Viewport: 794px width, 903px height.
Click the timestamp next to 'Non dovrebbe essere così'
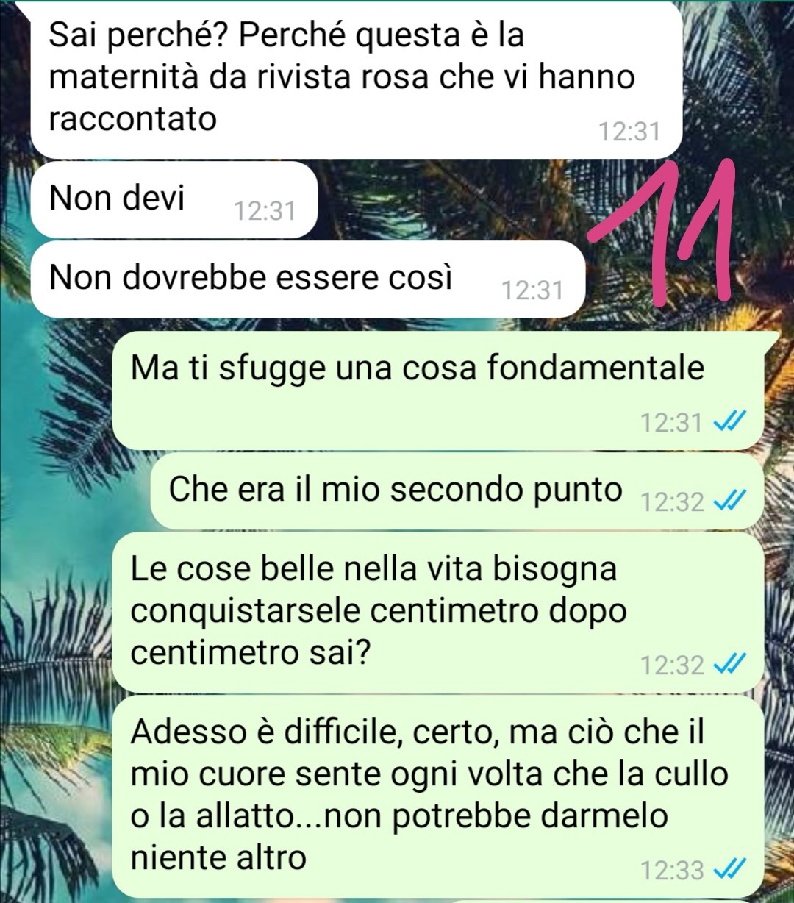pyautogui.click(x=532, y=291)
